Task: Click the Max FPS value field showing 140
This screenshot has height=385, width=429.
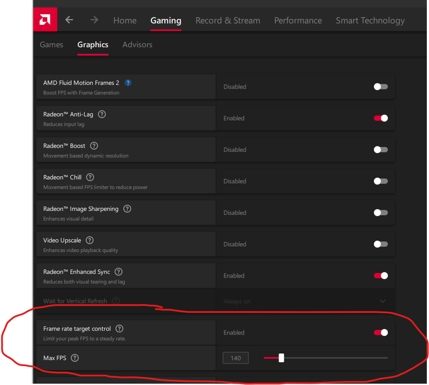Action: pyautogui.click(x=236, y=358)
